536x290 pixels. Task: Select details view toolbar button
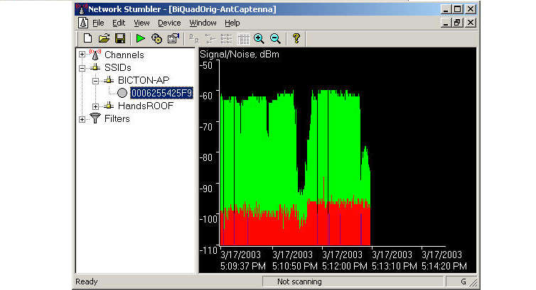pyautogui.click(x=243, y=39)
